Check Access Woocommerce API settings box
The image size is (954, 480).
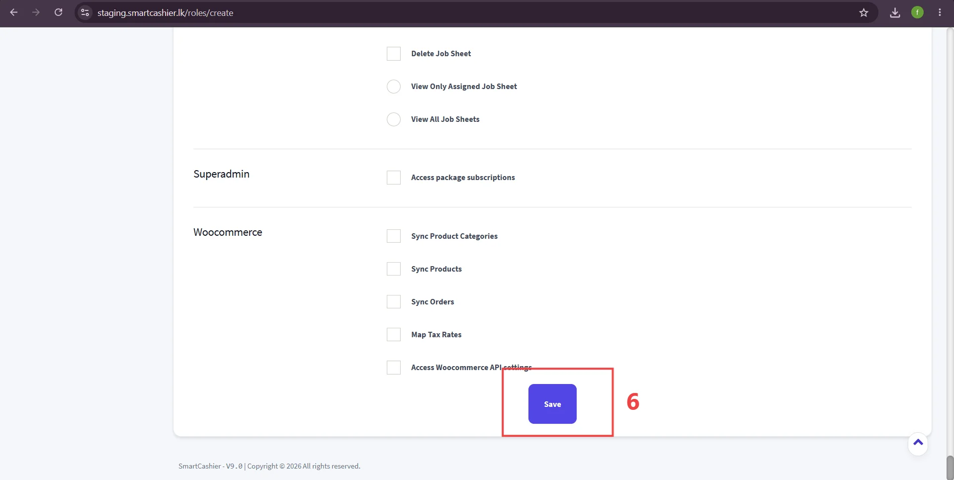click(394, 368)
